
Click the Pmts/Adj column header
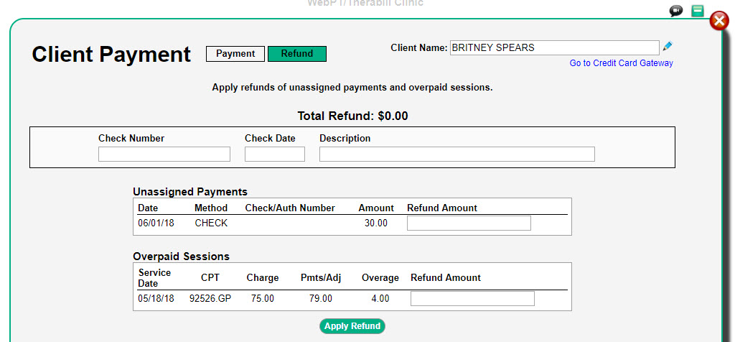[x=321, y=278]
